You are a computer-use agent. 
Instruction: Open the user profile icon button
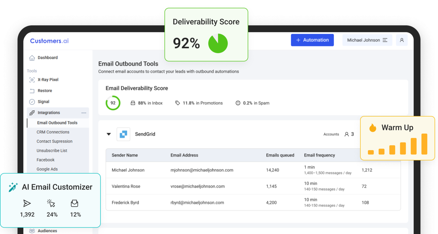[x=401, y=40]
